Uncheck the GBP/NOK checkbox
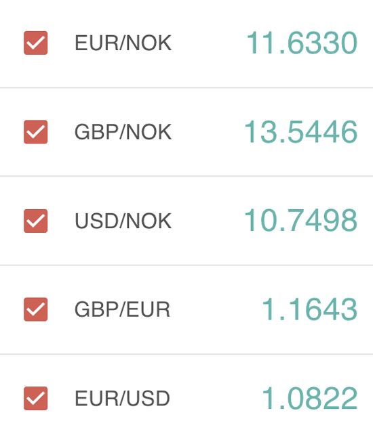The image size is (373, 440). click(35, 132)
